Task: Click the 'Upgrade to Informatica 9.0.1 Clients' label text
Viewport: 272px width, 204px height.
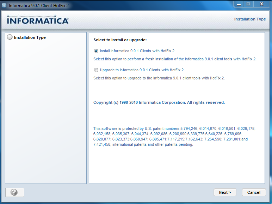Action: (x=142, y=70)
